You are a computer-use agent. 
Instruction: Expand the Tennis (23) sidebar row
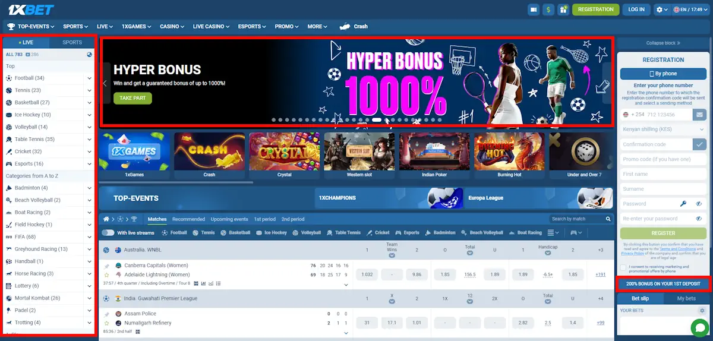[89, 90]
